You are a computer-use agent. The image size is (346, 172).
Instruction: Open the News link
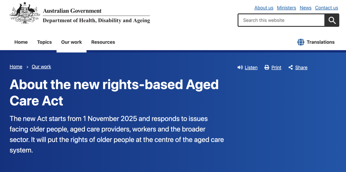(306, 8)
